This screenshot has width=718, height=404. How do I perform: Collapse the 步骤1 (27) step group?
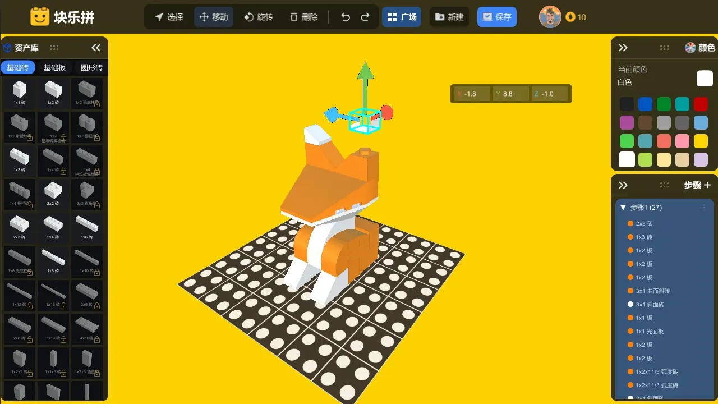pos(623,208)
